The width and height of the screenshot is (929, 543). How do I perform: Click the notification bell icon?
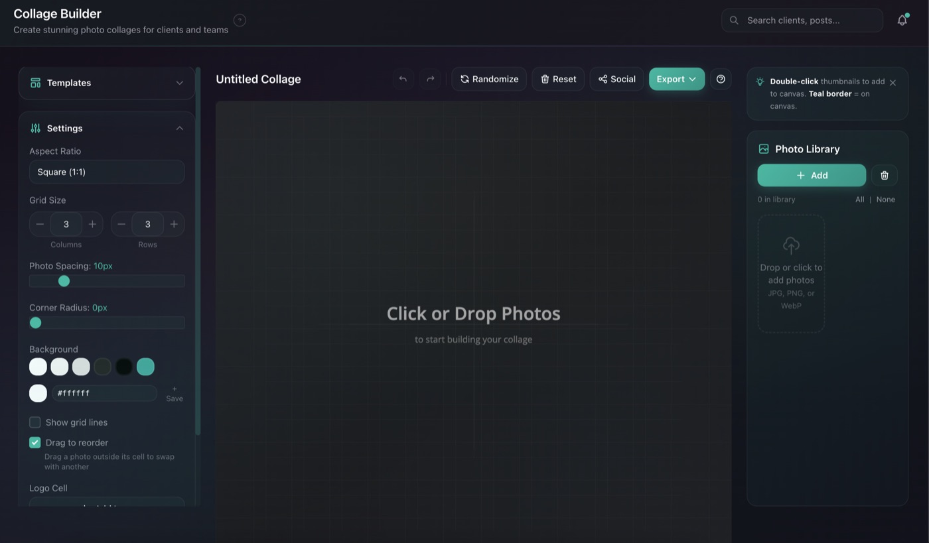coord(902,20)
